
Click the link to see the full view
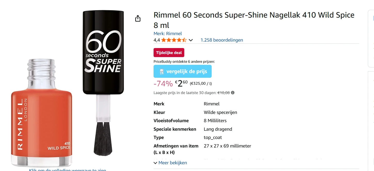pos(68,170)
